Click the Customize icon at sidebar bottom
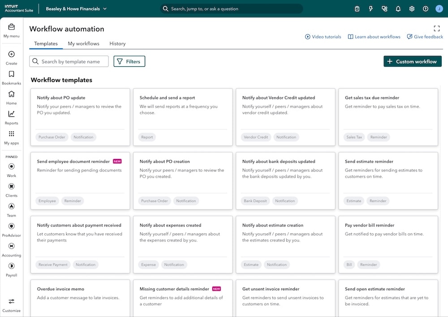 (11, 301)
